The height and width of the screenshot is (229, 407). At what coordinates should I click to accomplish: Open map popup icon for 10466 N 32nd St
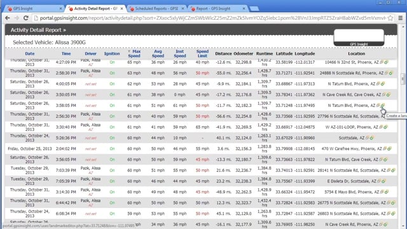point(382,62)
